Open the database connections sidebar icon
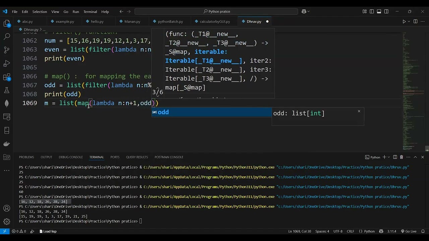Screen dimensions: 429x241 [x=7, y=117]
